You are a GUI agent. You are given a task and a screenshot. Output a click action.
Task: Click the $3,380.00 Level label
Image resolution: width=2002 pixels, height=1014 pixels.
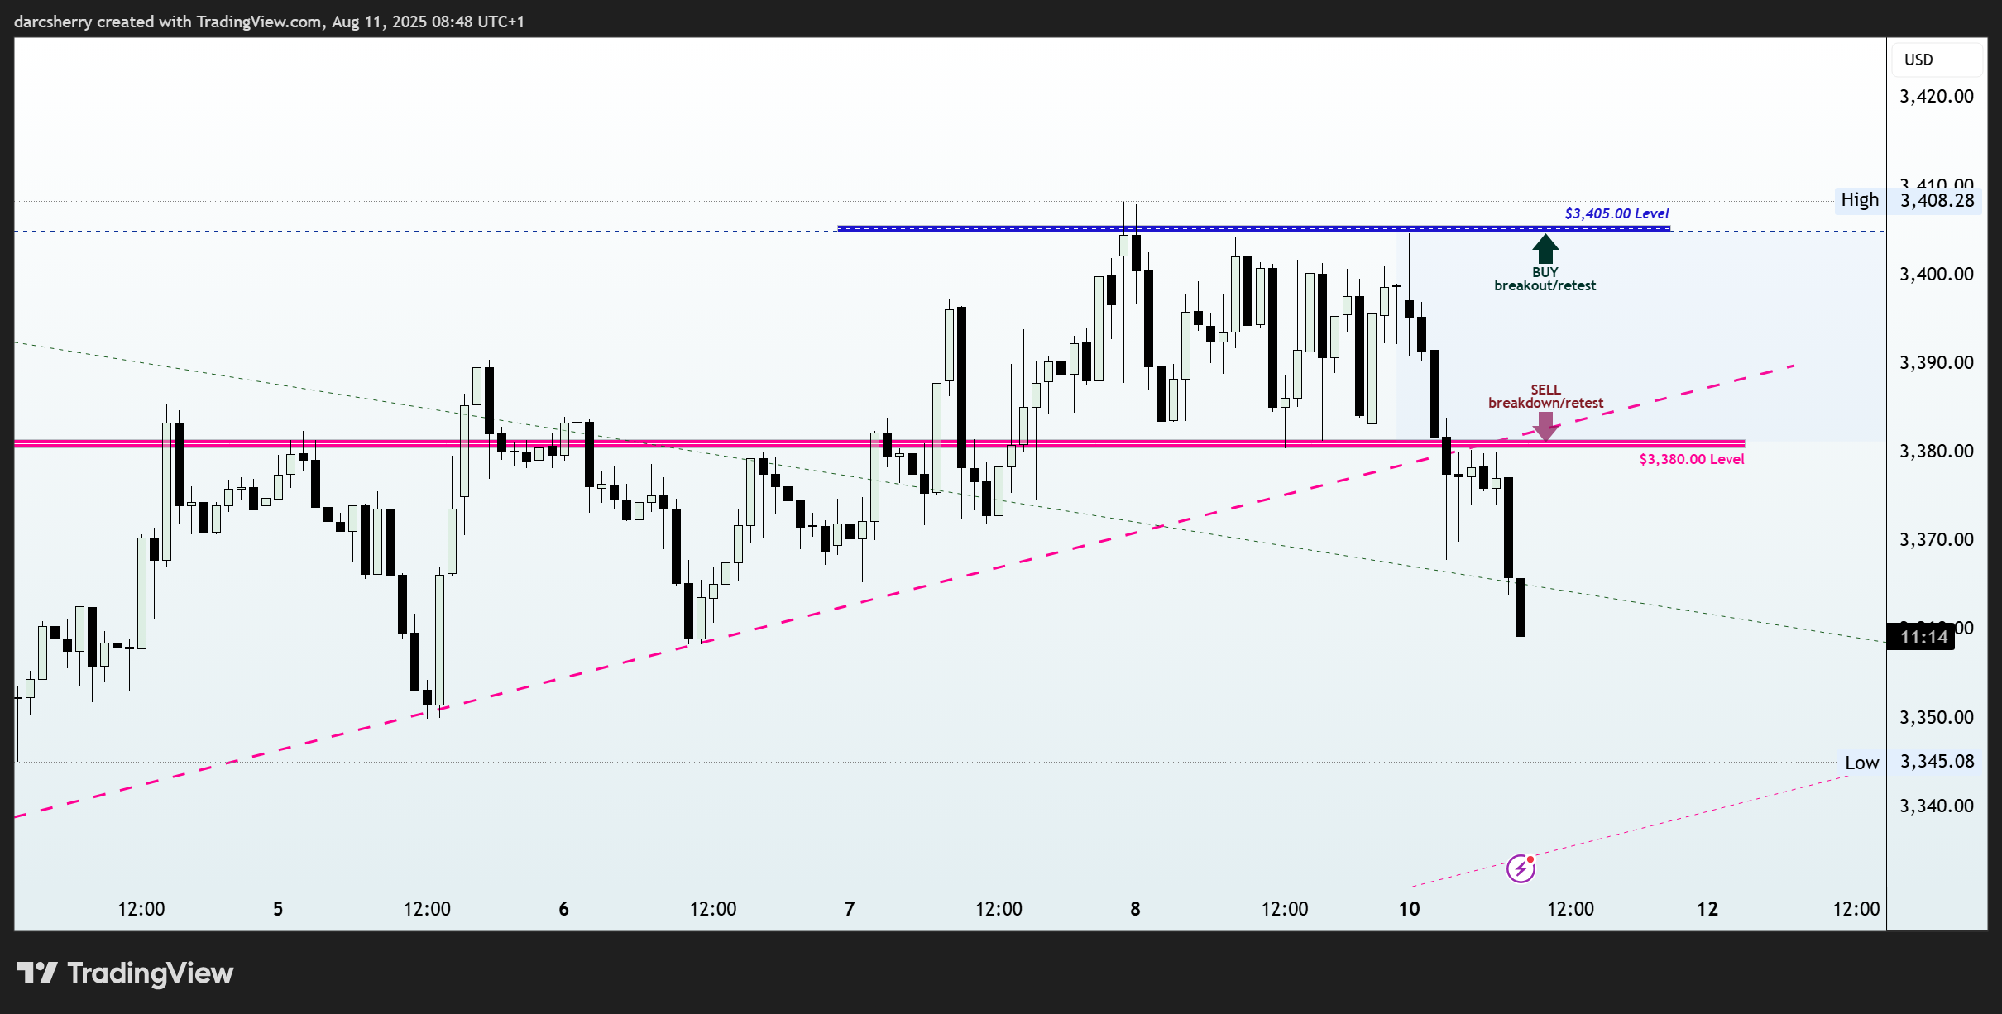tap(1692, 459)
